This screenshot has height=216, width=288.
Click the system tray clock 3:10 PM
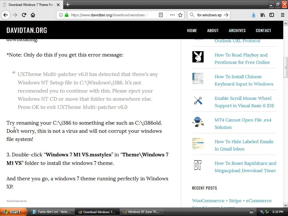coord(277,212)
